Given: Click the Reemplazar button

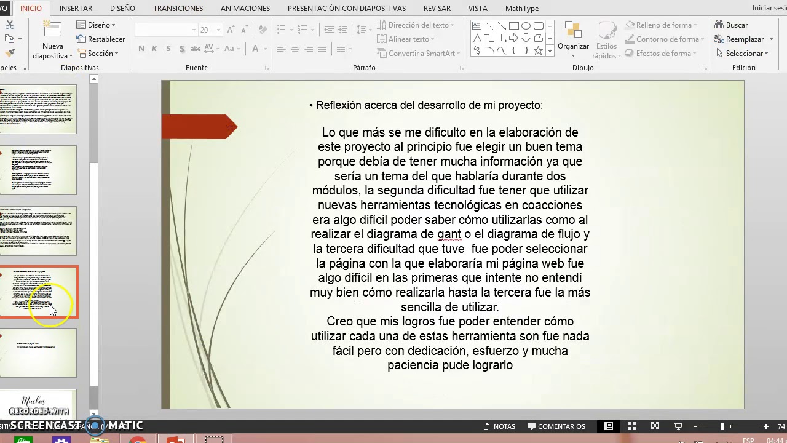Looking at the screenshot, I should pos(739,39).
